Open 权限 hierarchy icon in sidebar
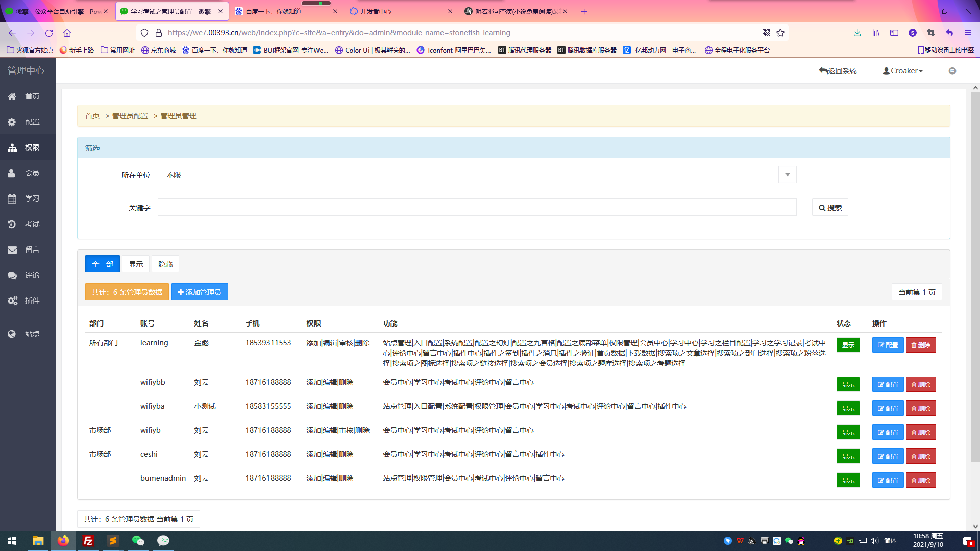980x551 pixels. (12, 147)
